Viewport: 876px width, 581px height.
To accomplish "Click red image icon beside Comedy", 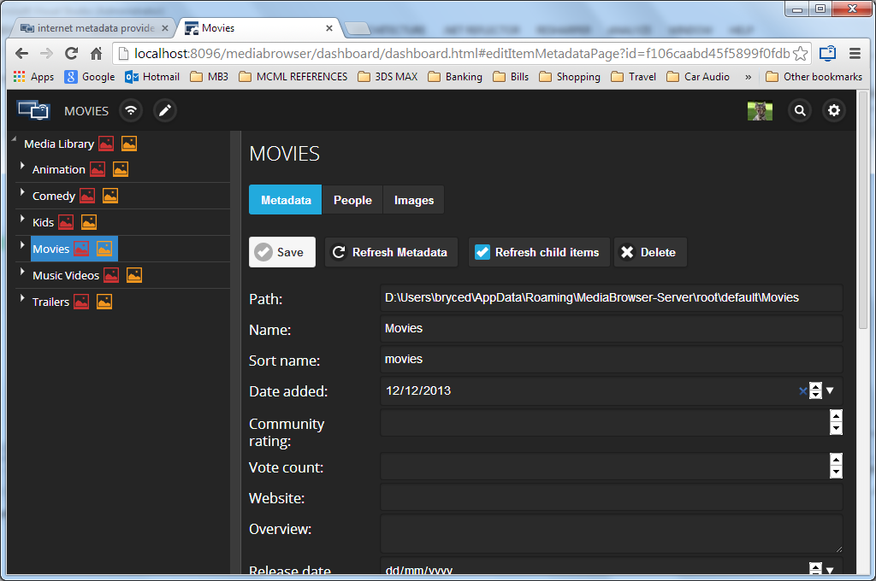I will tap(87, 196).
